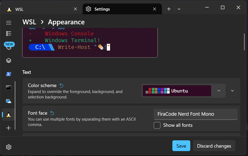The image size is (248, 156).
Task: Click the Color scheme setting label
Action: point(42,85)
